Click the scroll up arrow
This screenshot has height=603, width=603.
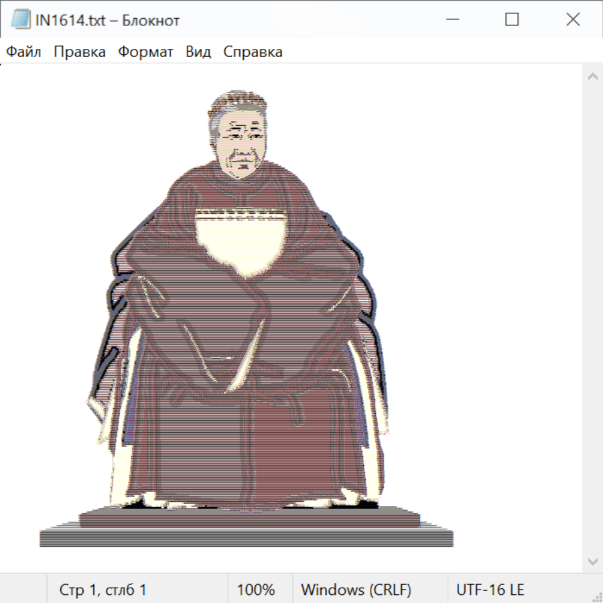coord(592,76)
